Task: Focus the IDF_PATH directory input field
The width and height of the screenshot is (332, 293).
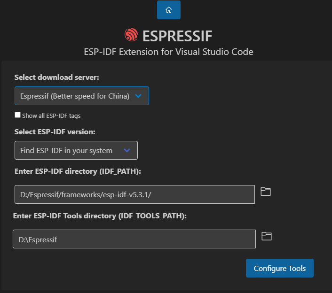Action: click(x=134, y=194)
